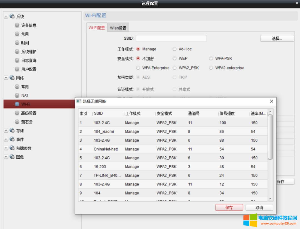The height and width of the screenshot is (229, 300).
Task: Expand the 事件 section
Action: [x=6, y=139]
